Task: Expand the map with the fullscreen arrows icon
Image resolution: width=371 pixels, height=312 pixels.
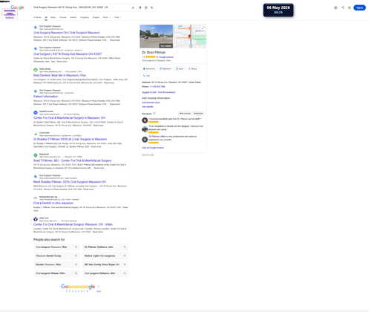Action: point(203,27)
